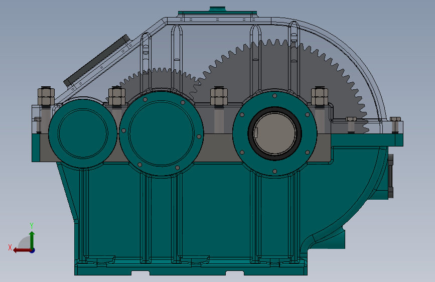Select the dark inspection cover on sloped top
435x282 pixels.
coord(96,60)
